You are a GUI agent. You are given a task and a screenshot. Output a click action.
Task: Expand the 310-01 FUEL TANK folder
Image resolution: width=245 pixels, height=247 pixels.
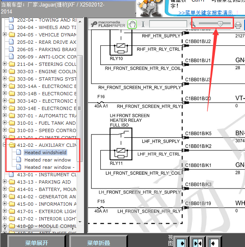[x=4, y=122]
